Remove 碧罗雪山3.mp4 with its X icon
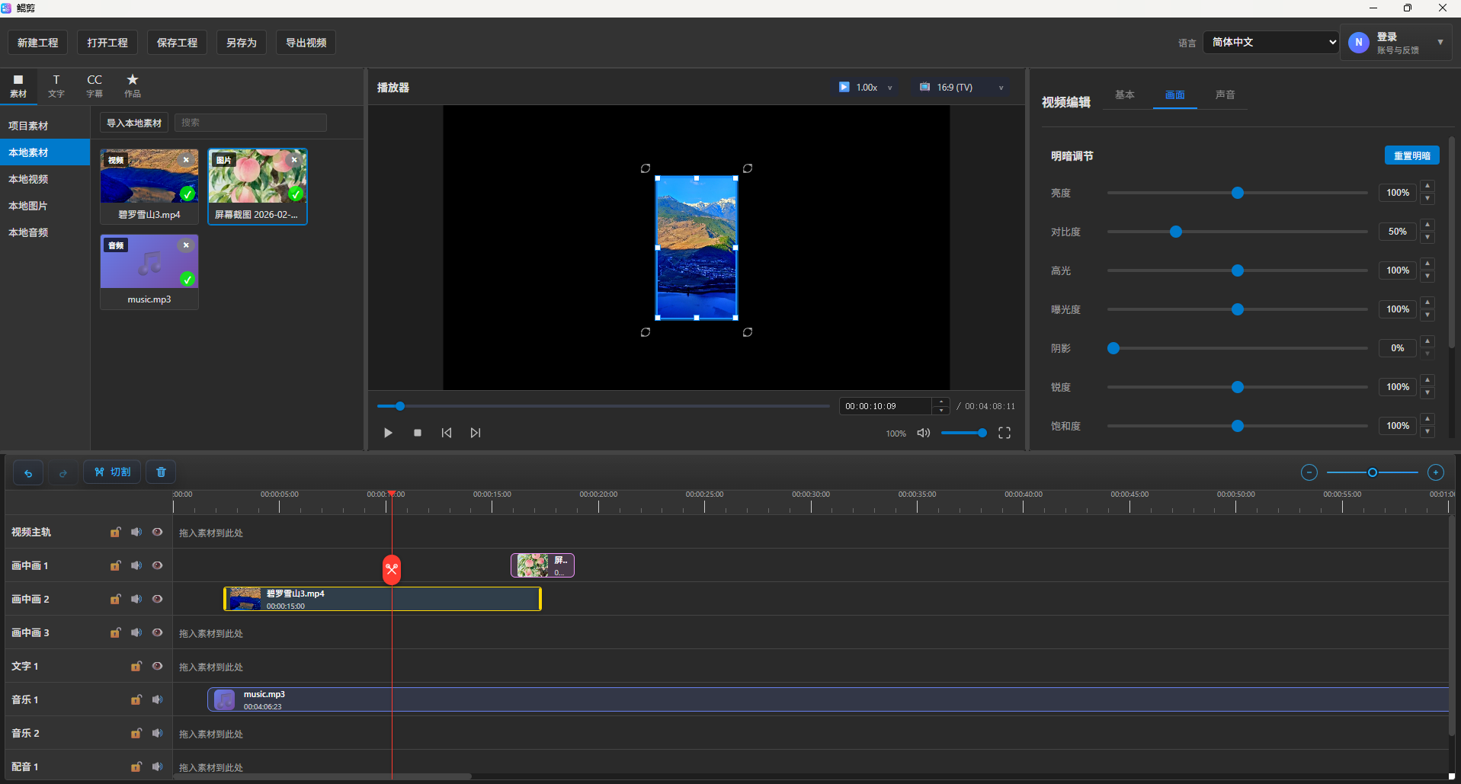Viewport: 1461px width, 784px height. (x=186, y=160)
